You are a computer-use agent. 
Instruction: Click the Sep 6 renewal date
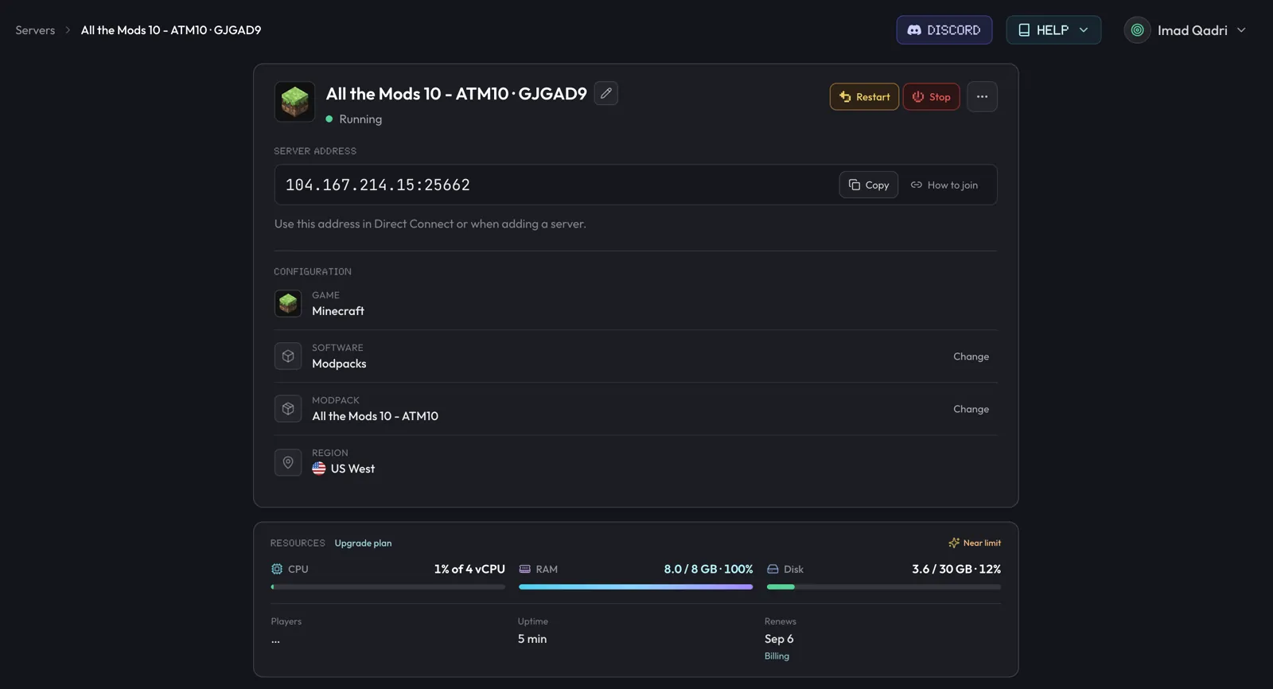[x=779, y=639]
